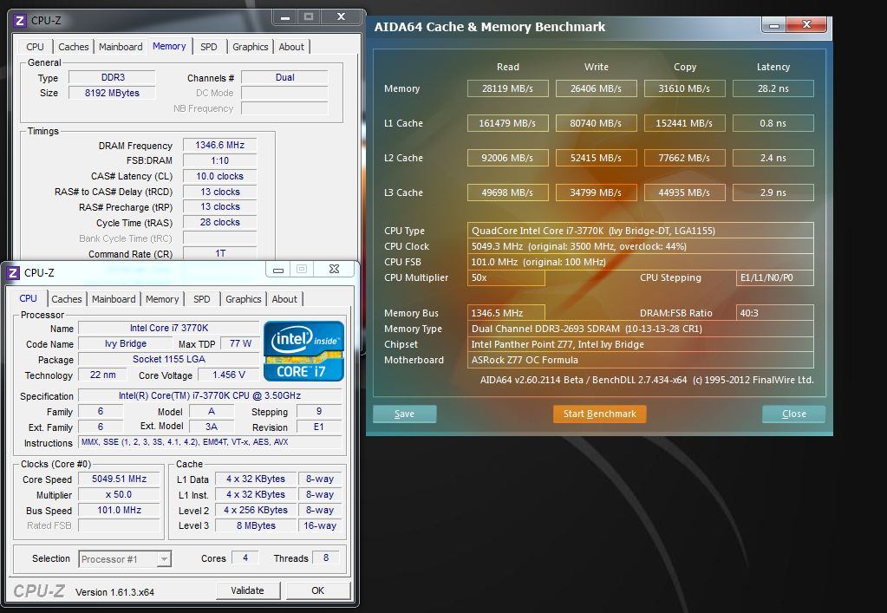Click Threads value 8
This screenshot has height=613, width=887.
point(326,558)
